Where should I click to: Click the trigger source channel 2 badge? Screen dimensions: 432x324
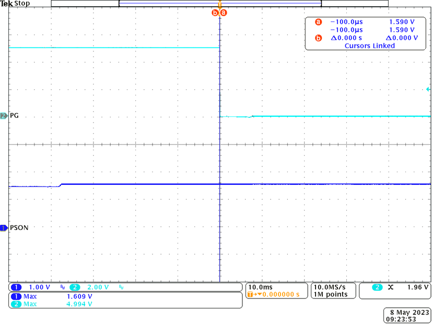[377, 287]
